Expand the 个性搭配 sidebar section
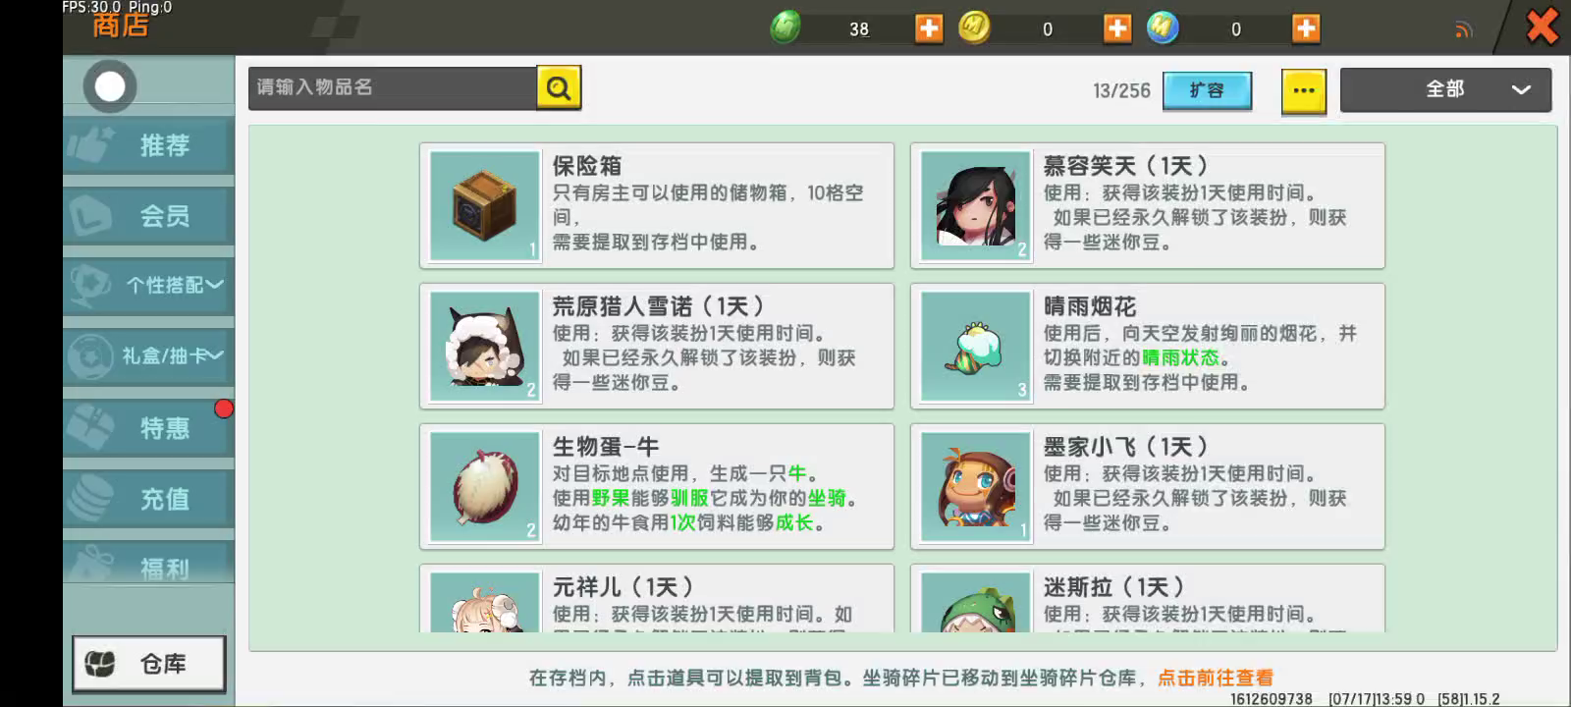1571x707 pixels. click(149, 286)
